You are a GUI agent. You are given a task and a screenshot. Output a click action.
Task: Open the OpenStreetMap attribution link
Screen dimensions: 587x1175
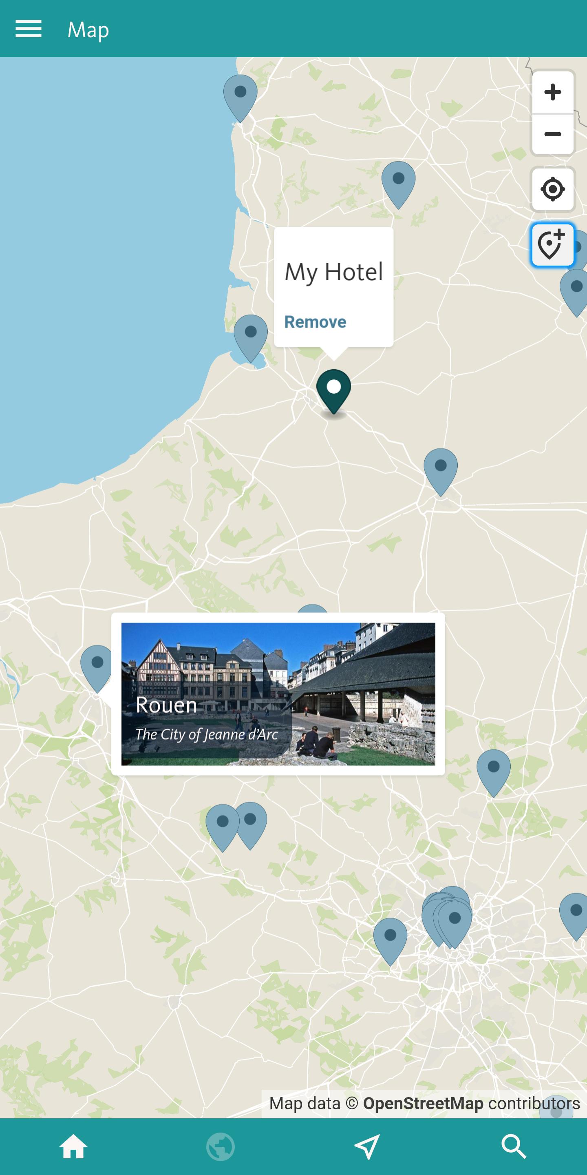click(x=423, y=1103)
